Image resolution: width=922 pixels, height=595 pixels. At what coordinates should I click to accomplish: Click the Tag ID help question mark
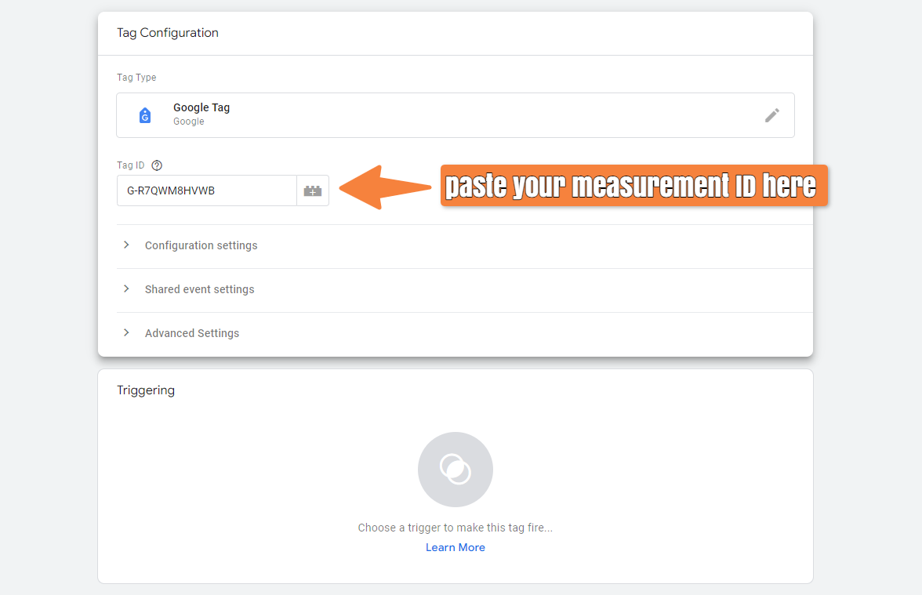pos(157,165)
